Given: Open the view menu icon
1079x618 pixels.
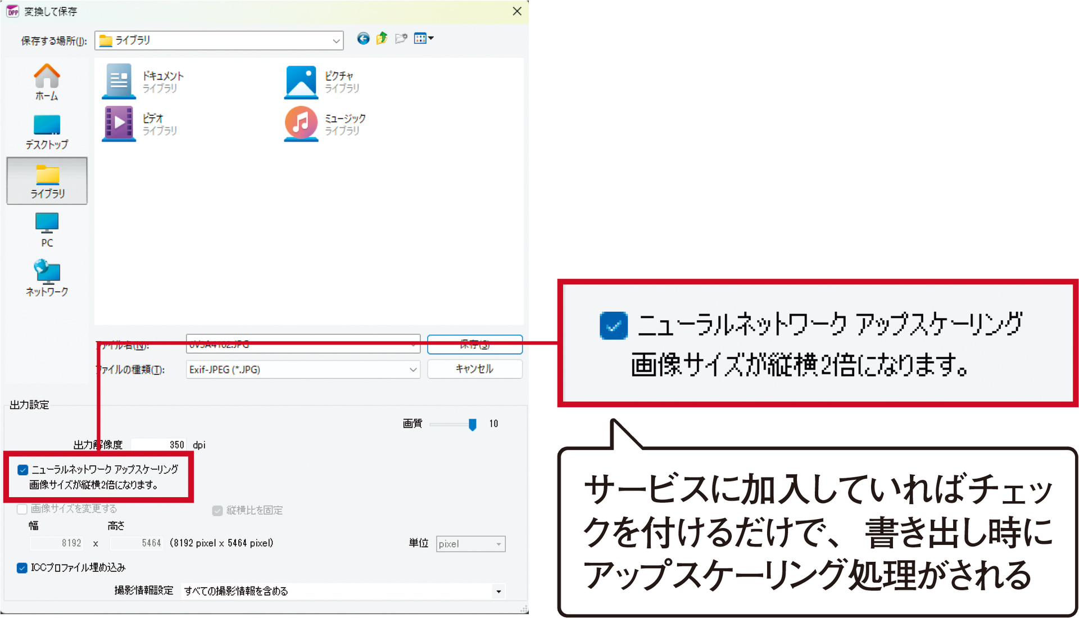Looking at the screenshot, I should point(423,38).
